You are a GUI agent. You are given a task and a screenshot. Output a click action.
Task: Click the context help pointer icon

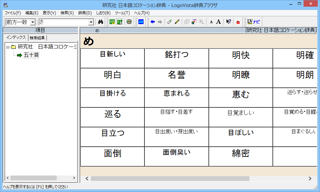[228, 22]
